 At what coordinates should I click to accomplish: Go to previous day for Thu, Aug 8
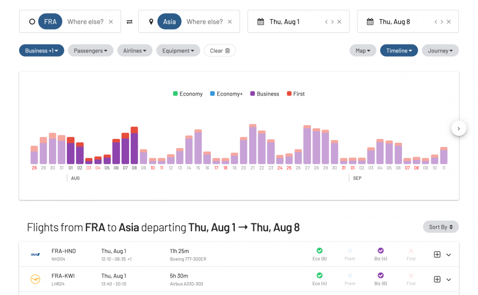point(436,22)
